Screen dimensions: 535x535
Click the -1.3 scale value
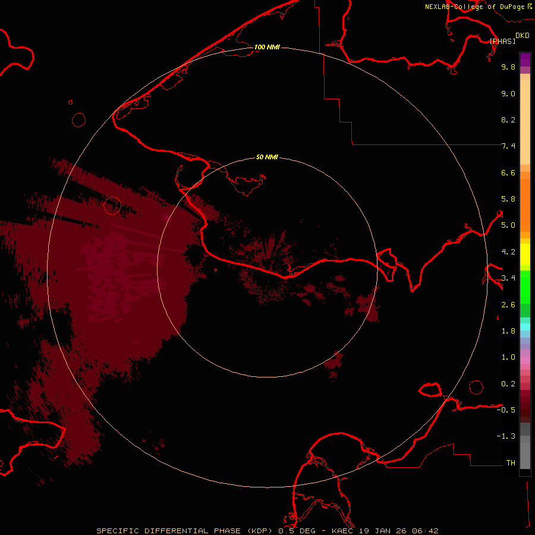point(506,436)
